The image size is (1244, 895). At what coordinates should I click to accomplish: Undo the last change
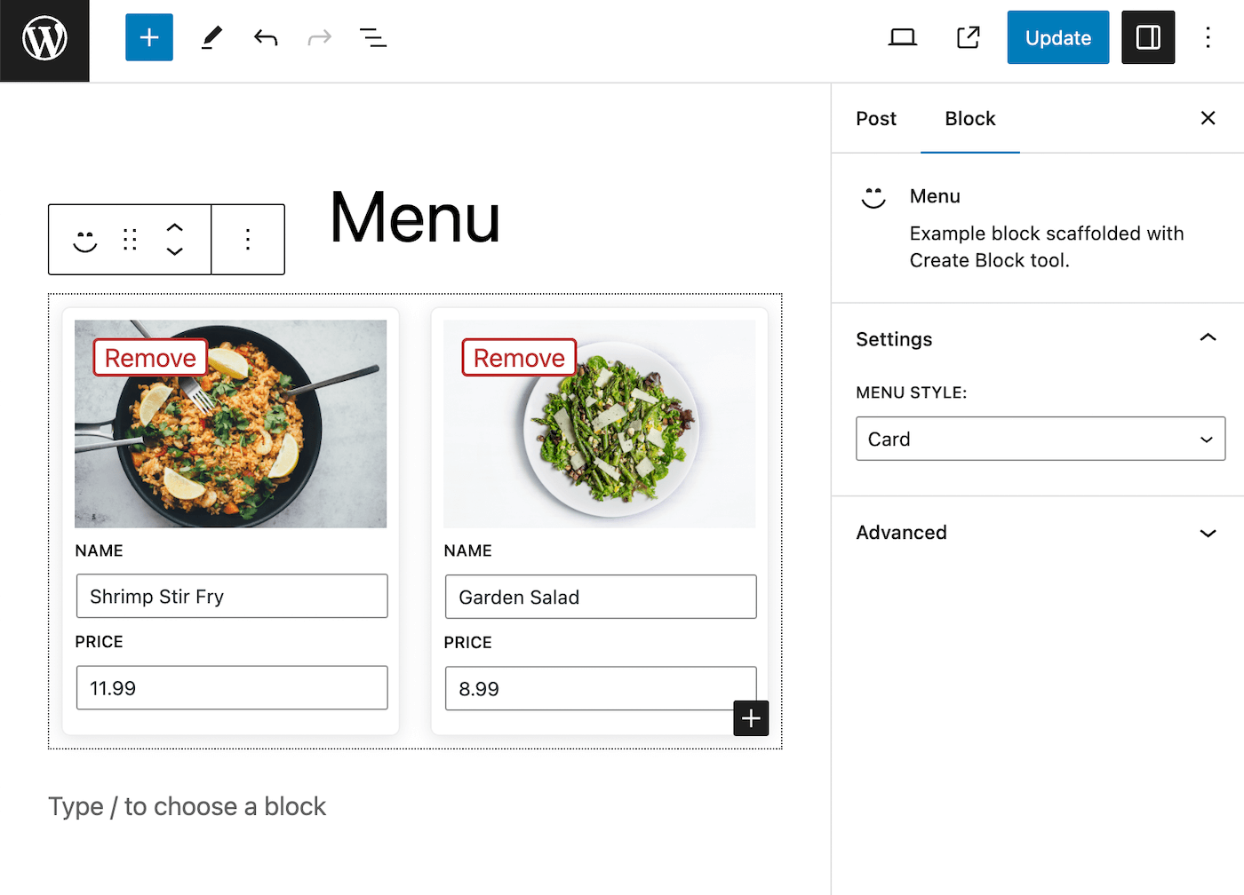pyautogui.click(x=266, y=37)
